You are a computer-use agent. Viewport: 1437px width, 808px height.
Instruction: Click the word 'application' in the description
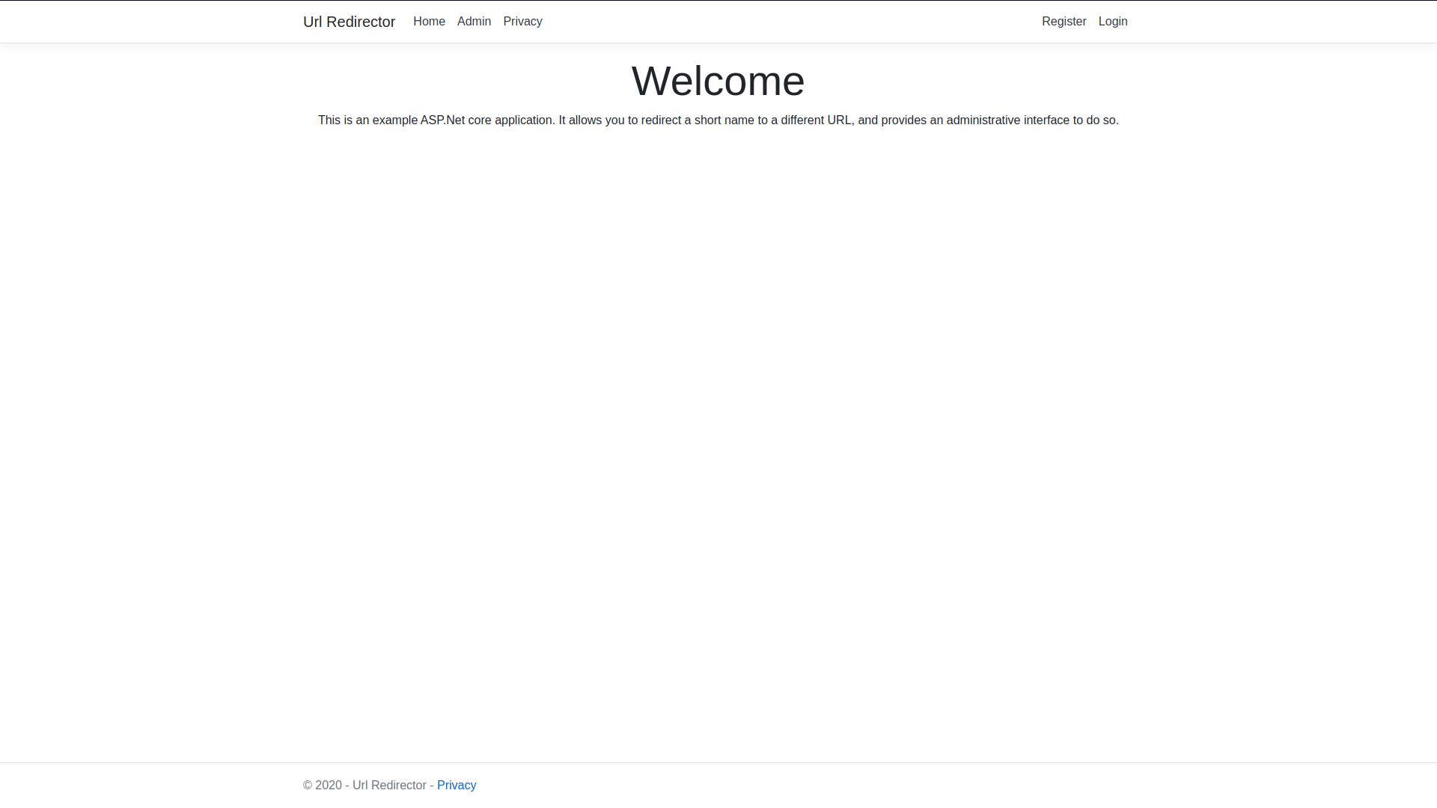tap(523, 120)
